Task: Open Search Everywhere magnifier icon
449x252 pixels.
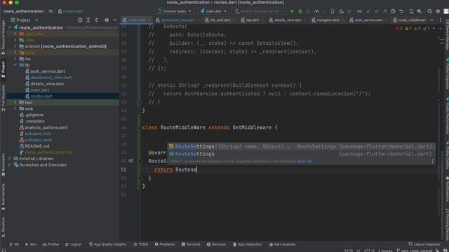Action: pos(429,11)
